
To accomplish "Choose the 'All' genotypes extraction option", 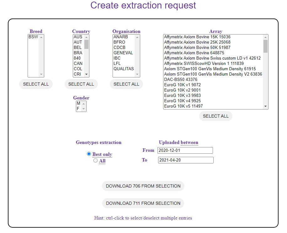I will pyautogui.click(x=96, y=161).
